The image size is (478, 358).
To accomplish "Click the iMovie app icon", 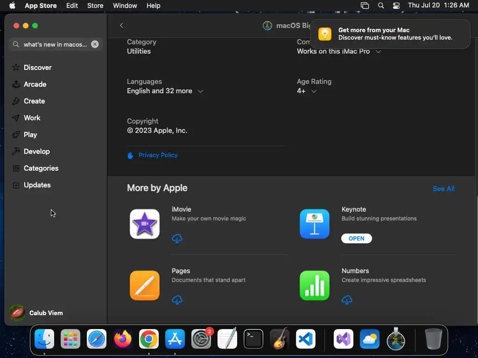I will (145, 224).
